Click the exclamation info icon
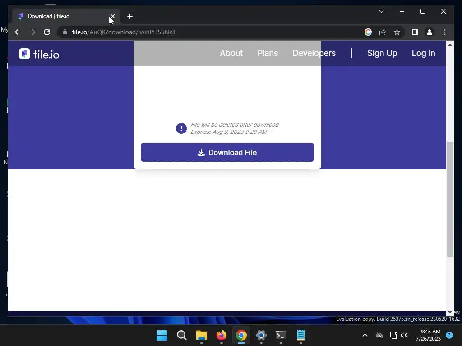This screenshot has width=462, height=346. click(181, 128)
